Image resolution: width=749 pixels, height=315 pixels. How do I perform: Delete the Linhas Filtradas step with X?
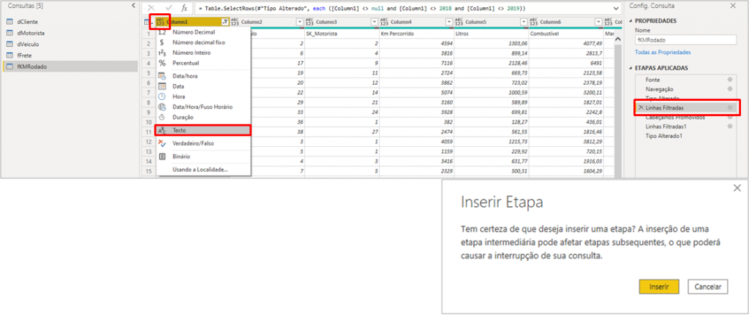tap(641, 107)
